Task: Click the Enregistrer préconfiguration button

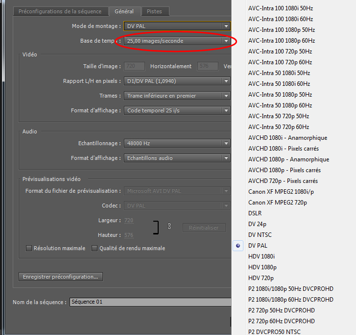Action: (x=61, y=277)
